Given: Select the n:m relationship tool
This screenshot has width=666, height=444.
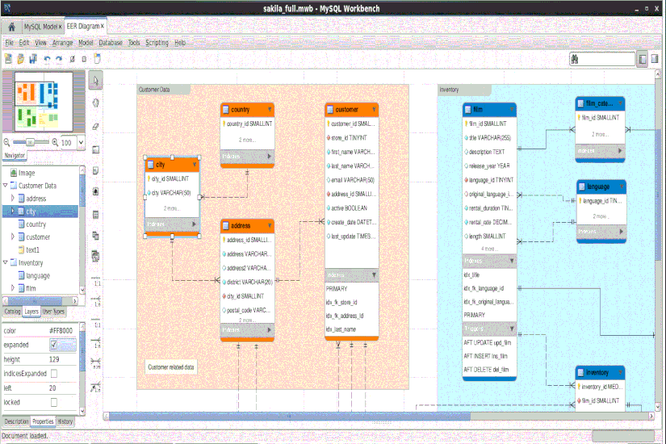Looking at the screenshot, I should (x=96, y=363).
